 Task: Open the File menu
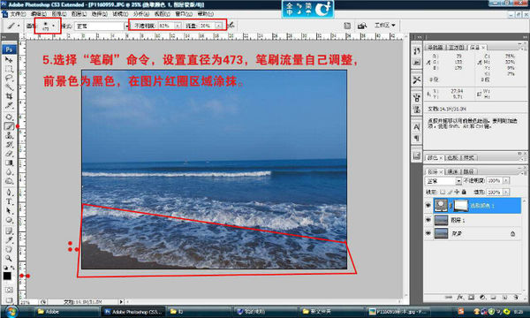[x=18, y=14]
